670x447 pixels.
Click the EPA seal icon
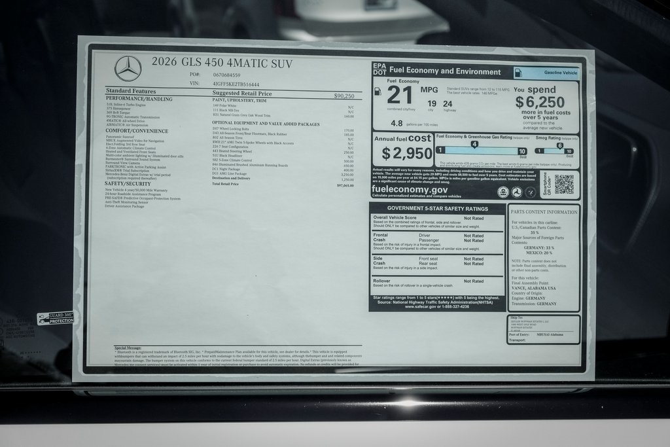tap(503, 192)
